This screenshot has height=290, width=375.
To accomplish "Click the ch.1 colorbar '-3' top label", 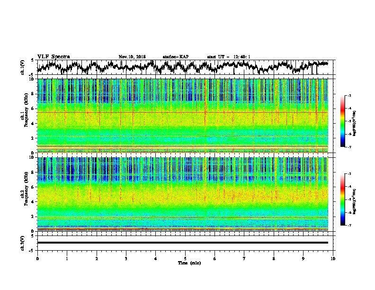I will click(349, 95).
